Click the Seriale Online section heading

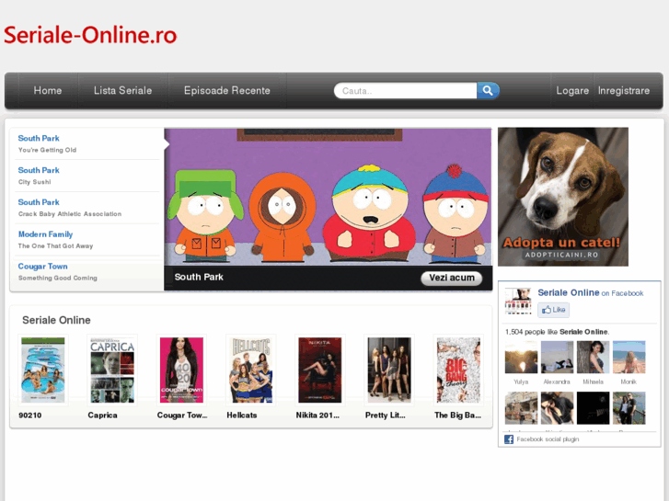pyautogui.click(x=56, y=320)
